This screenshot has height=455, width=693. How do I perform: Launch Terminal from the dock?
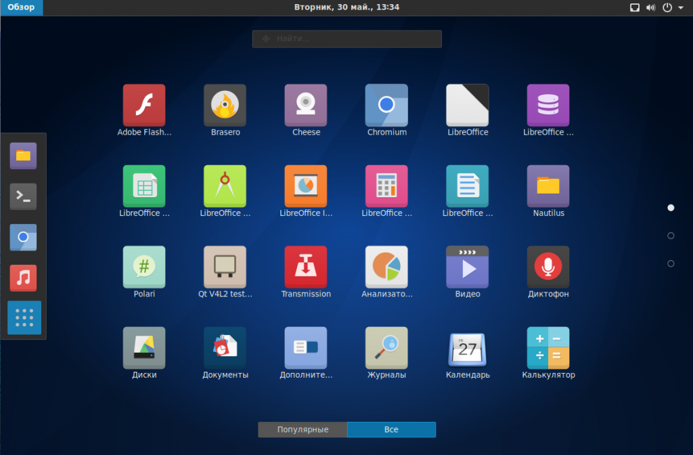24,196
